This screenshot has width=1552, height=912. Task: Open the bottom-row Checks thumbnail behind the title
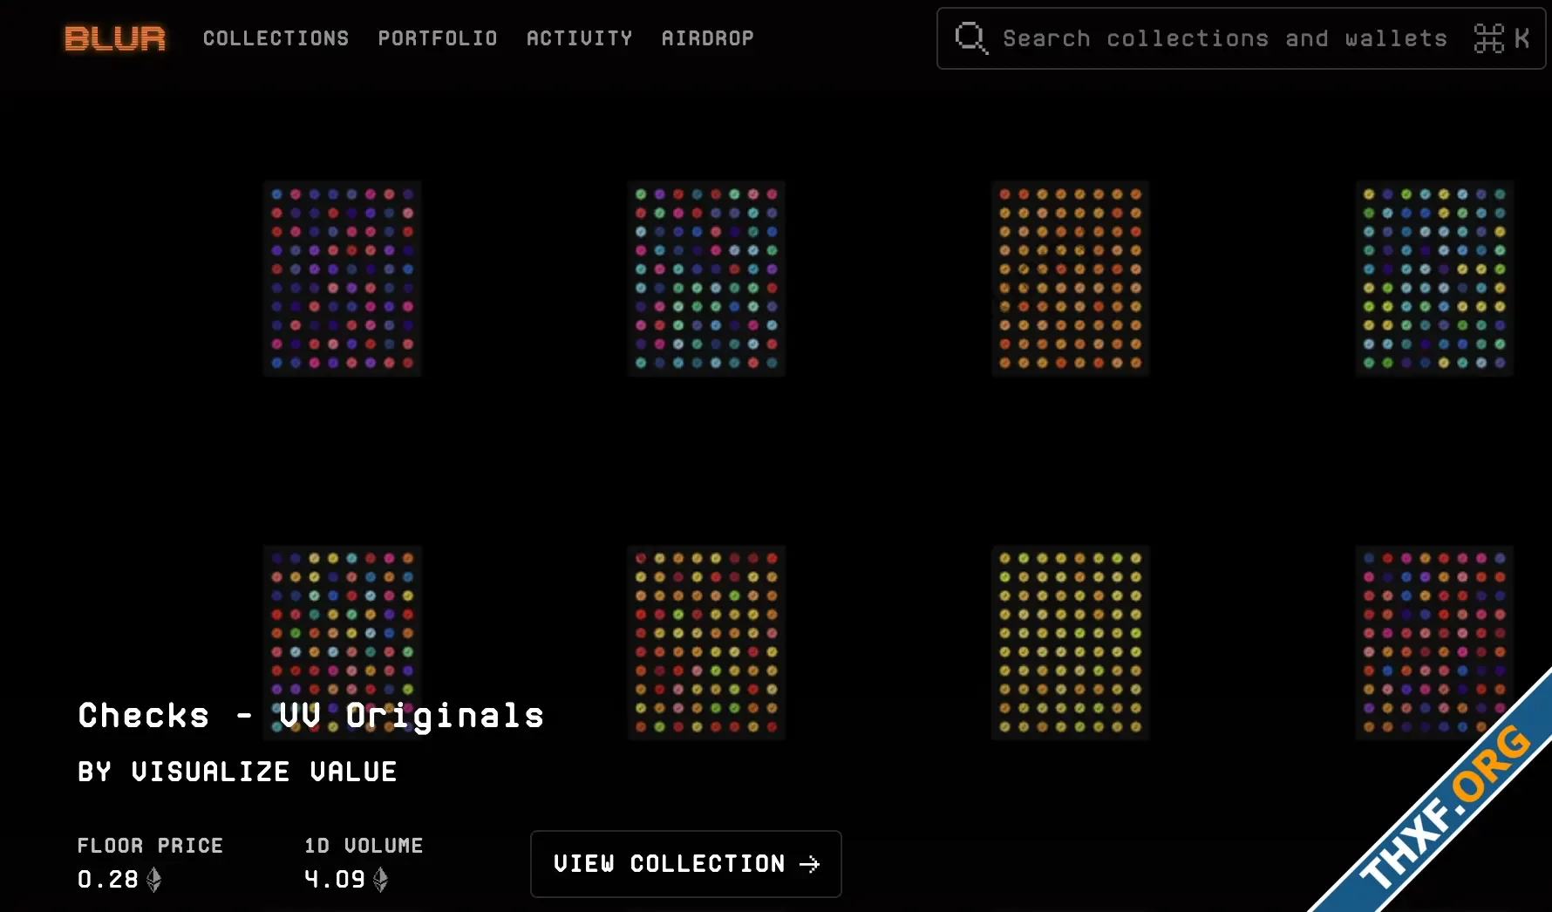pyautogui.click(x=343, y=643)
